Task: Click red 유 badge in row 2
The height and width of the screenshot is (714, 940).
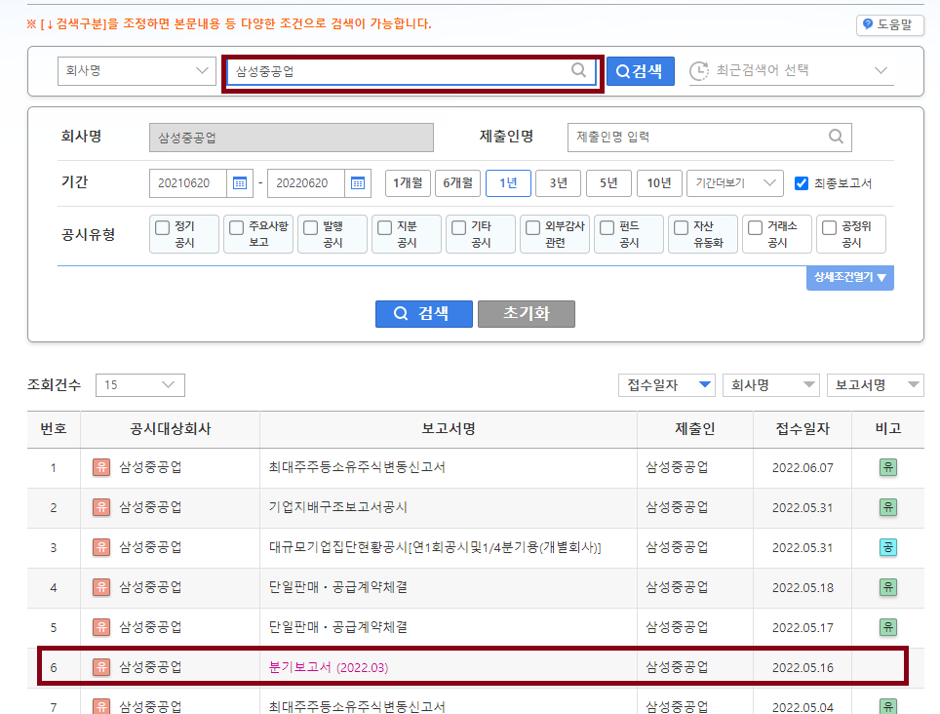Action: tap(101, 507)
